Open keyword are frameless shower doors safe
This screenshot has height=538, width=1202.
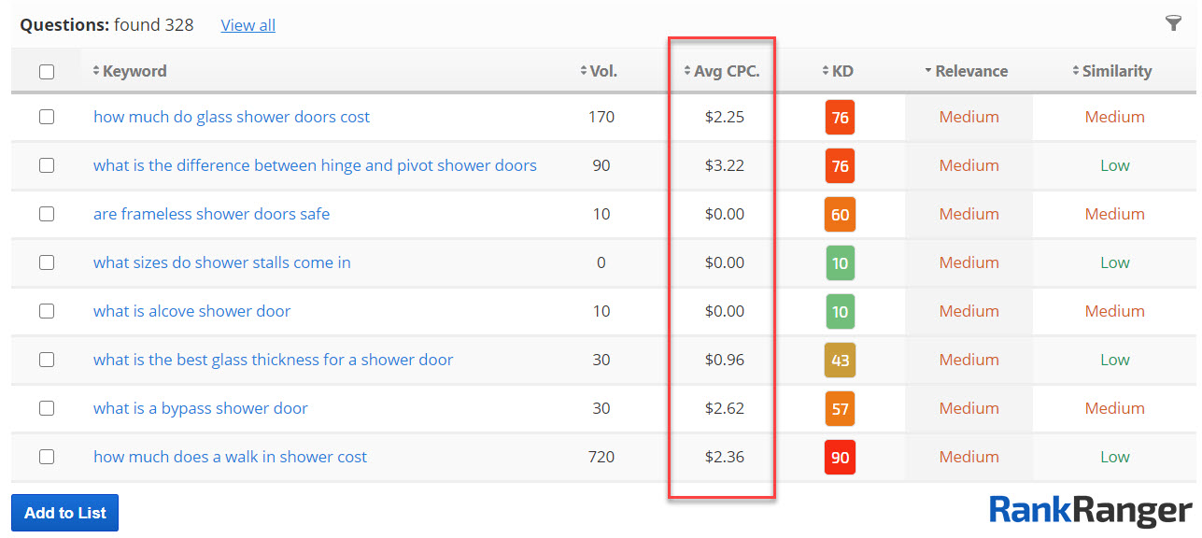point(211,214)
